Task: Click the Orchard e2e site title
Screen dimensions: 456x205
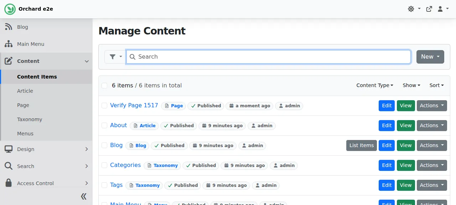Action: tap(36, 9)
